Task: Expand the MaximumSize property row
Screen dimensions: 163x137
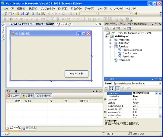Action: click(x=105, y=112)
